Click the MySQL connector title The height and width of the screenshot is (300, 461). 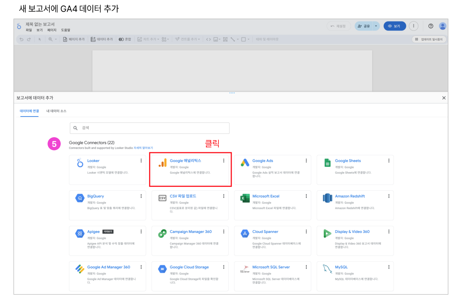[x=341, y=267]
